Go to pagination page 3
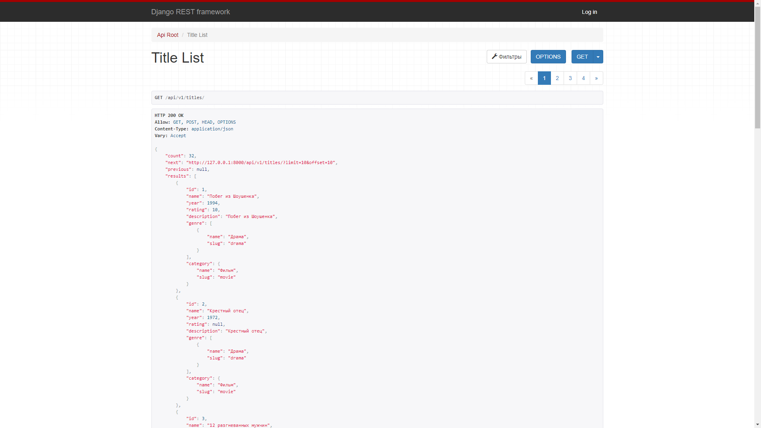 (x=570, y=78)
